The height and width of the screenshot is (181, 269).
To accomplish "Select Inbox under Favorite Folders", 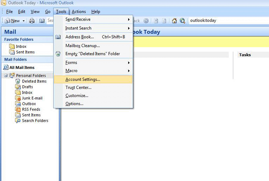I will pyautogui.click(x=21, y=46).
